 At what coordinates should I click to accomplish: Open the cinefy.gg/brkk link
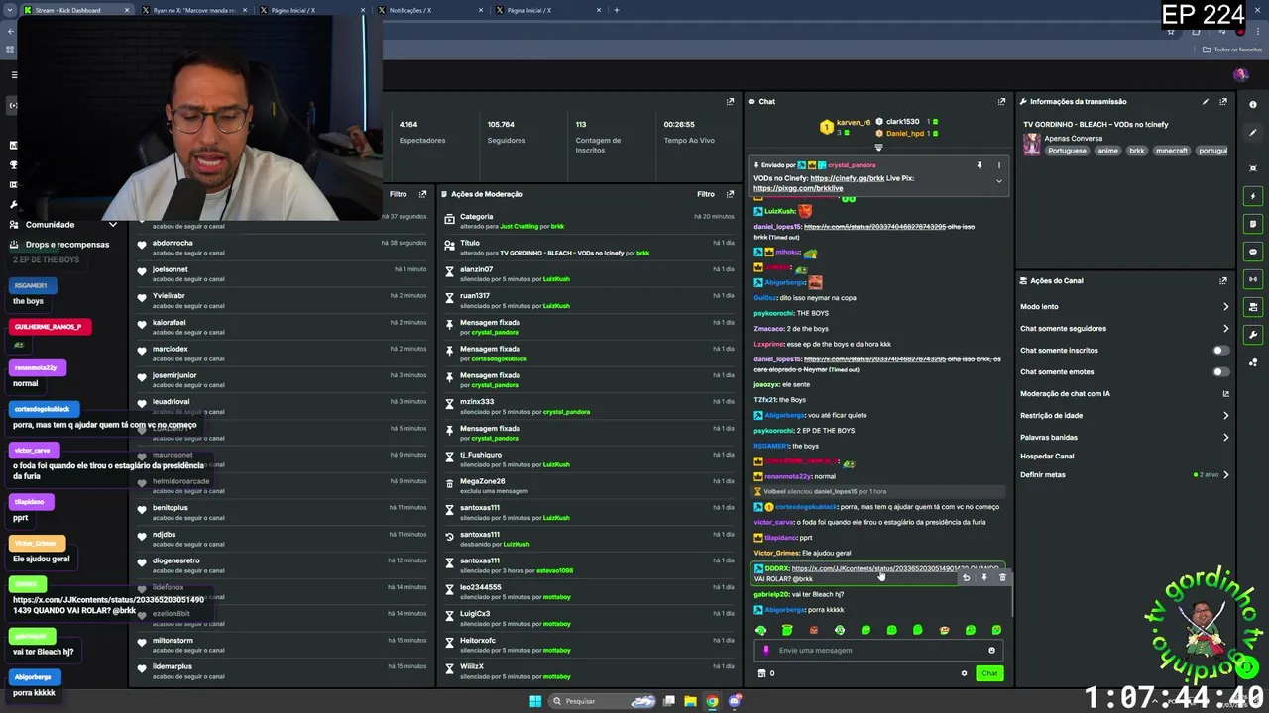coord(847,178)
